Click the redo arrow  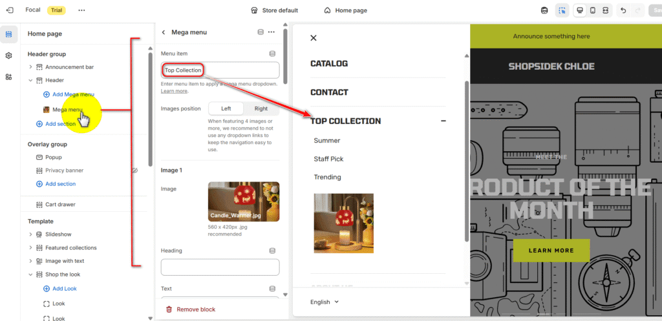pyautogui.click(x=637, y=10)
